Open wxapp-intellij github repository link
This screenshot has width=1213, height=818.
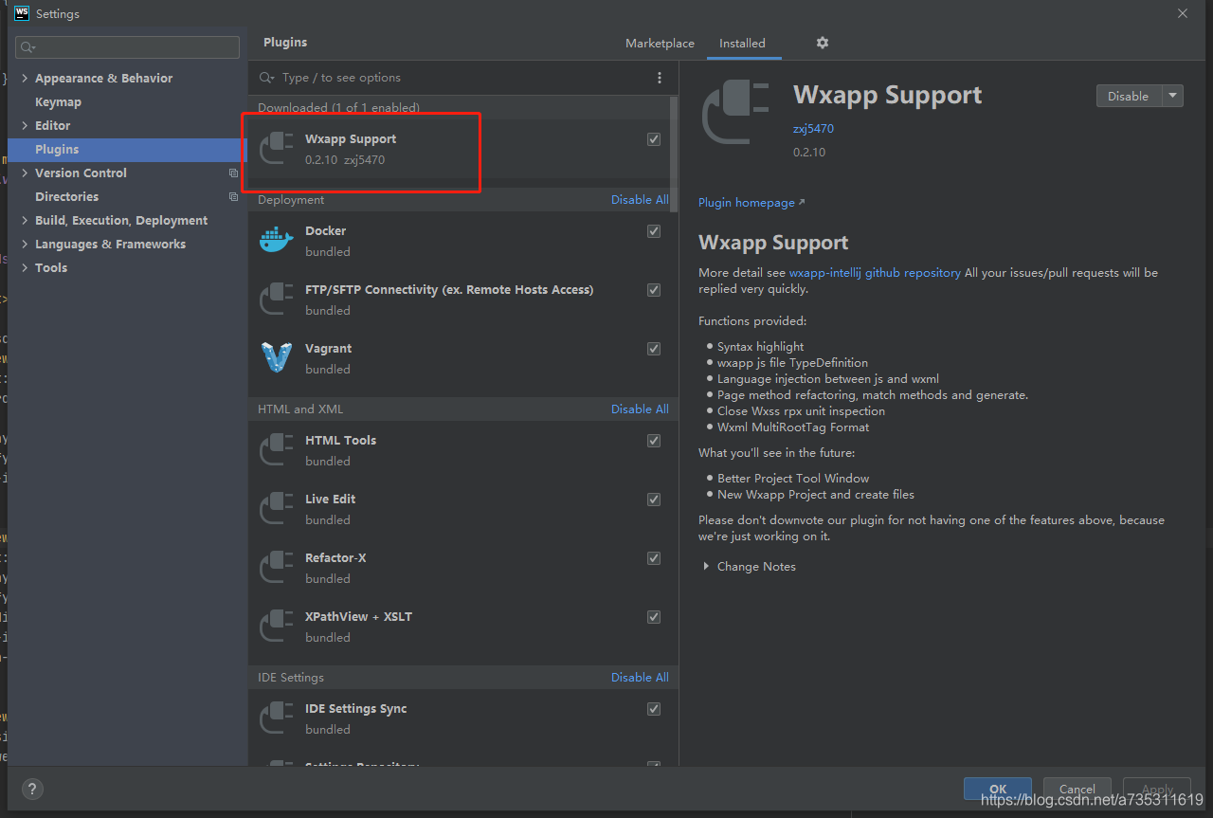875,273
